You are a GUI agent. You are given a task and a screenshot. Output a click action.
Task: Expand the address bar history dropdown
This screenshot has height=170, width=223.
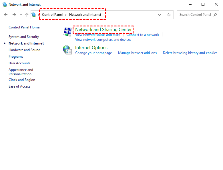click(160, 15)
